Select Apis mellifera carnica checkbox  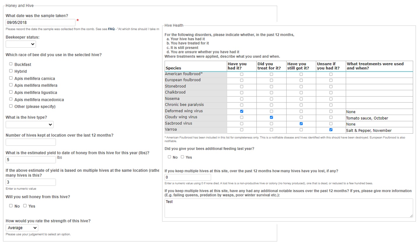[x=11, y=78]
